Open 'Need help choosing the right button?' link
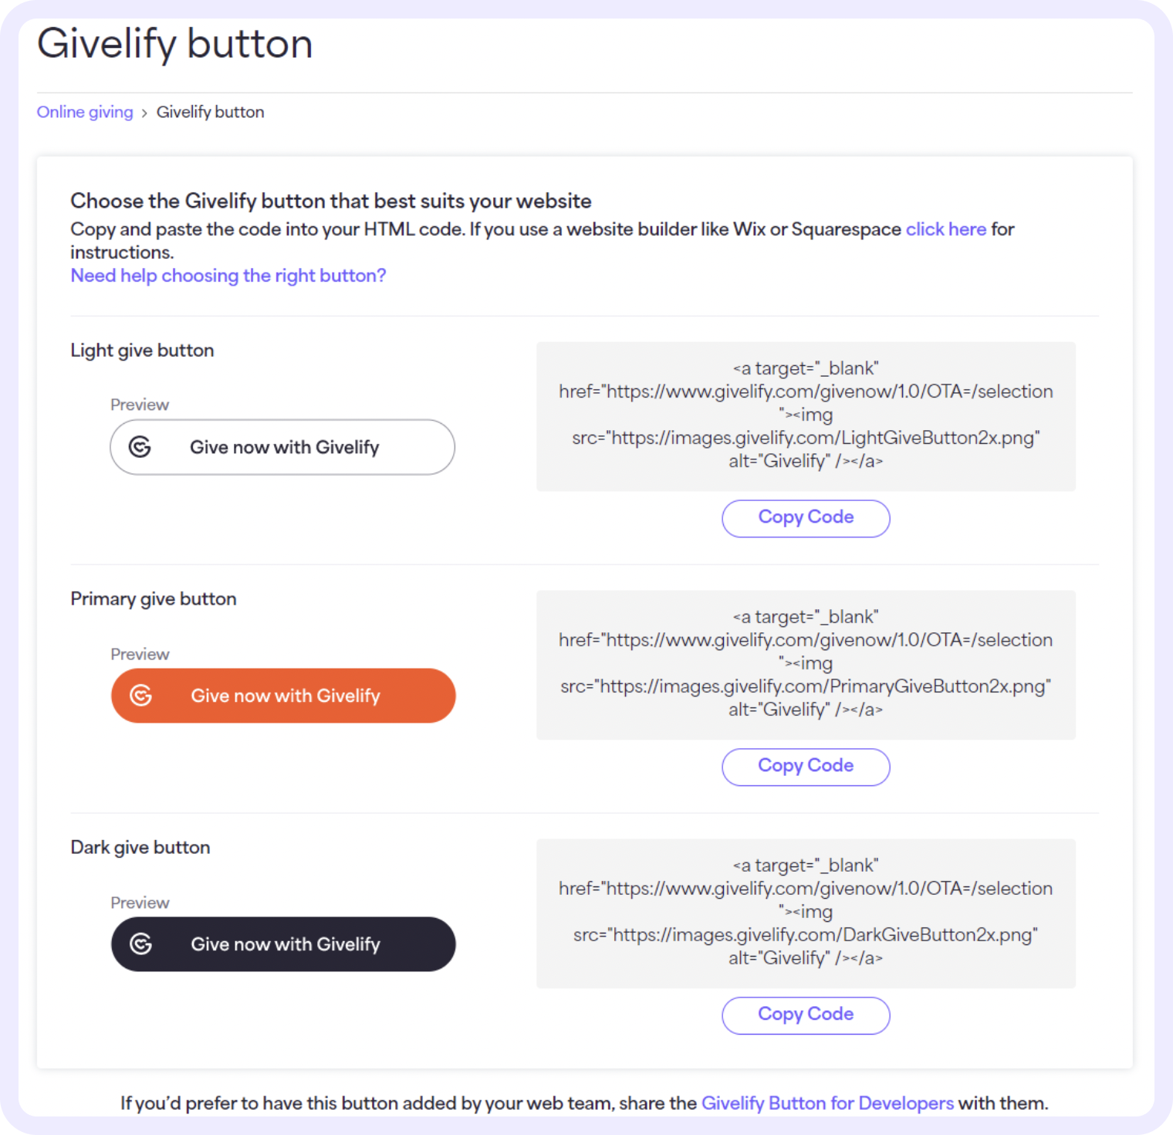 click(x=228, y=276)
